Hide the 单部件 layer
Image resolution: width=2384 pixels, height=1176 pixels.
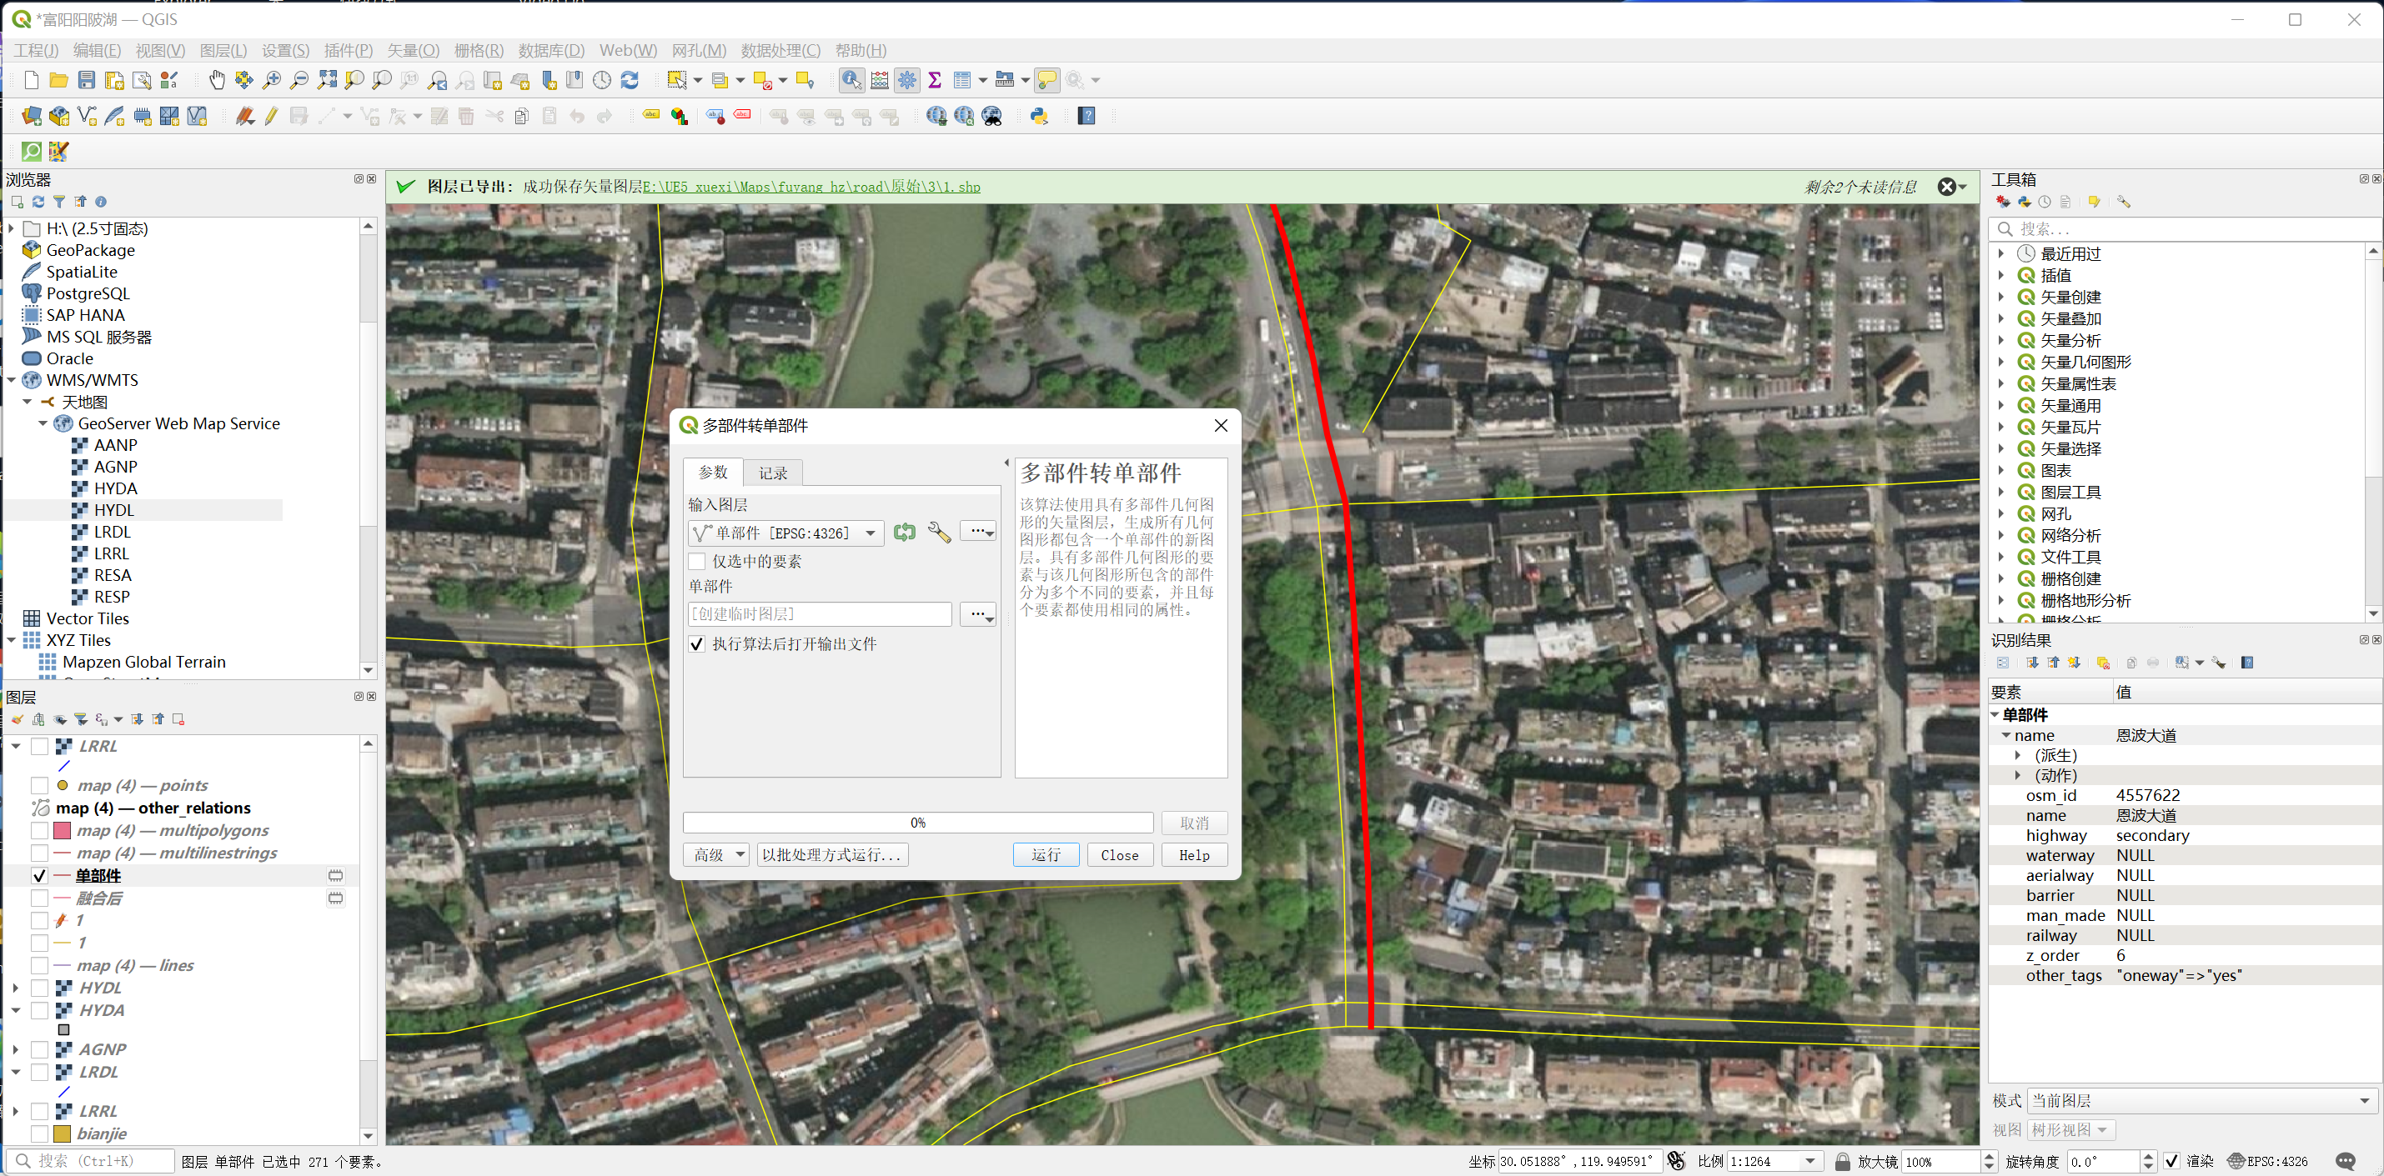[x=40, y=875]
